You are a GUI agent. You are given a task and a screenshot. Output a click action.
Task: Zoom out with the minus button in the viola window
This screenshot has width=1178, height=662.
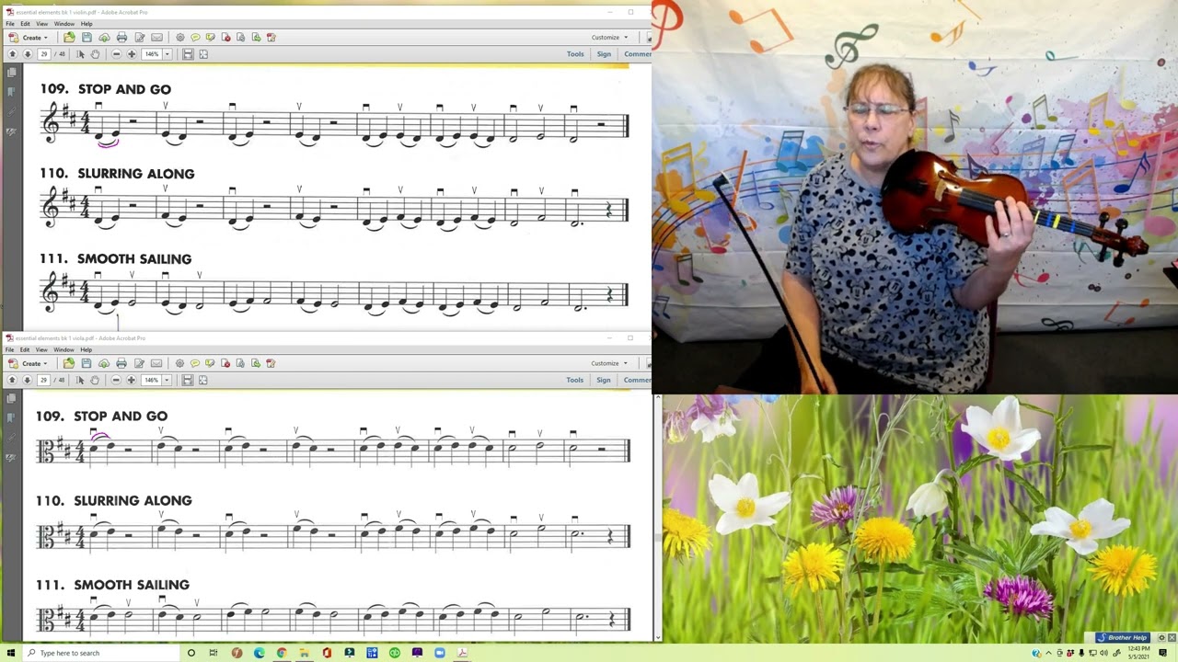(x=116, y=380)
